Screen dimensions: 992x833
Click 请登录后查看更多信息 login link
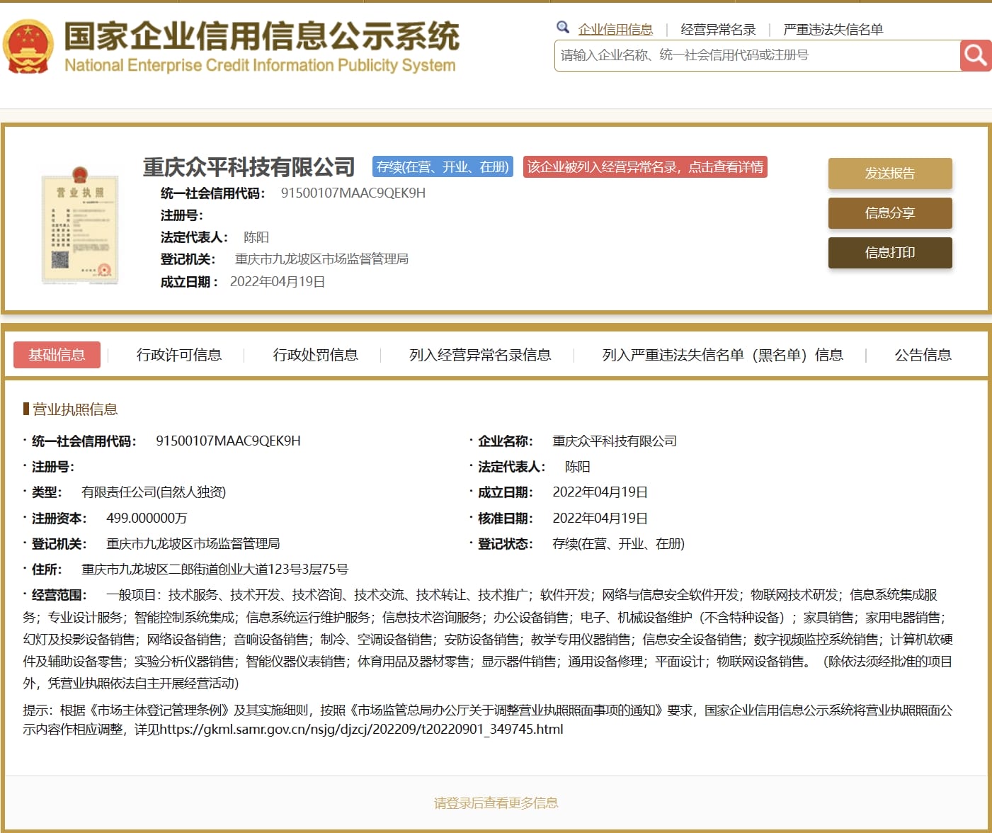496,803
